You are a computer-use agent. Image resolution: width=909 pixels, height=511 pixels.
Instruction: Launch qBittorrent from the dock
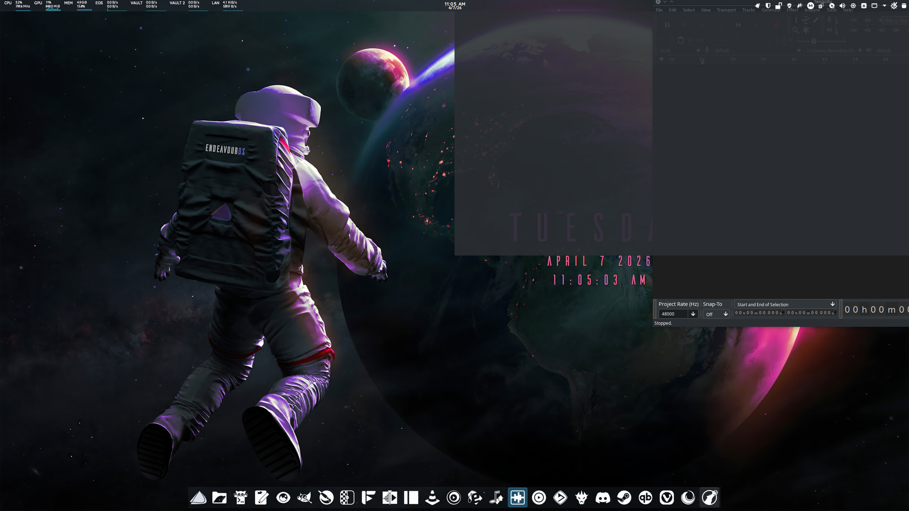(x=645, y=498)
